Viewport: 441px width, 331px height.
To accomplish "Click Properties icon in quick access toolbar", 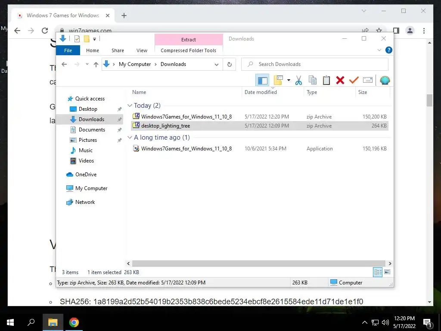I will 77,39.
